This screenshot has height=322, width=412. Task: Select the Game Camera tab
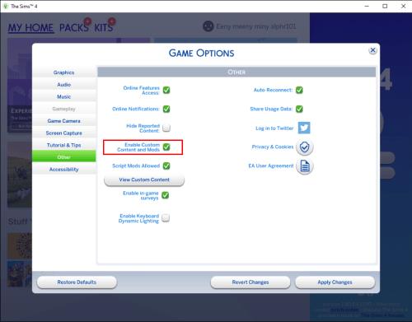pos(64,121)
